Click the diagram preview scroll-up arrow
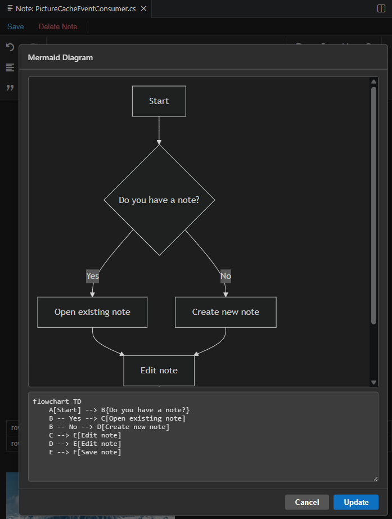 (x=374, y=82)
